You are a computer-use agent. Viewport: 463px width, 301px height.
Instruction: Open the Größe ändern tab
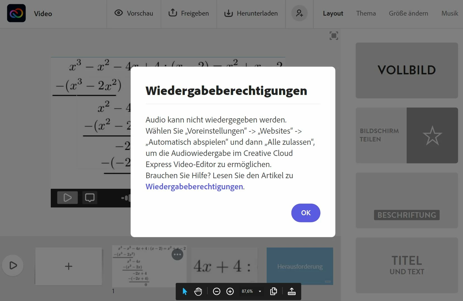click(x=408, y=13)
